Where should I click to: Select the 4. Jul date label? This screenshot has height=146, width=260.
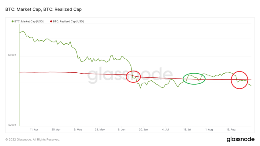tap(165, 130)
